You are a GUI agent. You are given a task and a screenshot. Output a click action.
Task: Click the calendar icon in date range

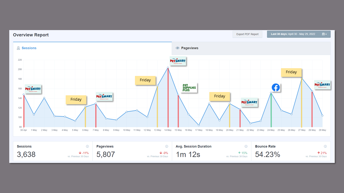[x=323, y=34]
